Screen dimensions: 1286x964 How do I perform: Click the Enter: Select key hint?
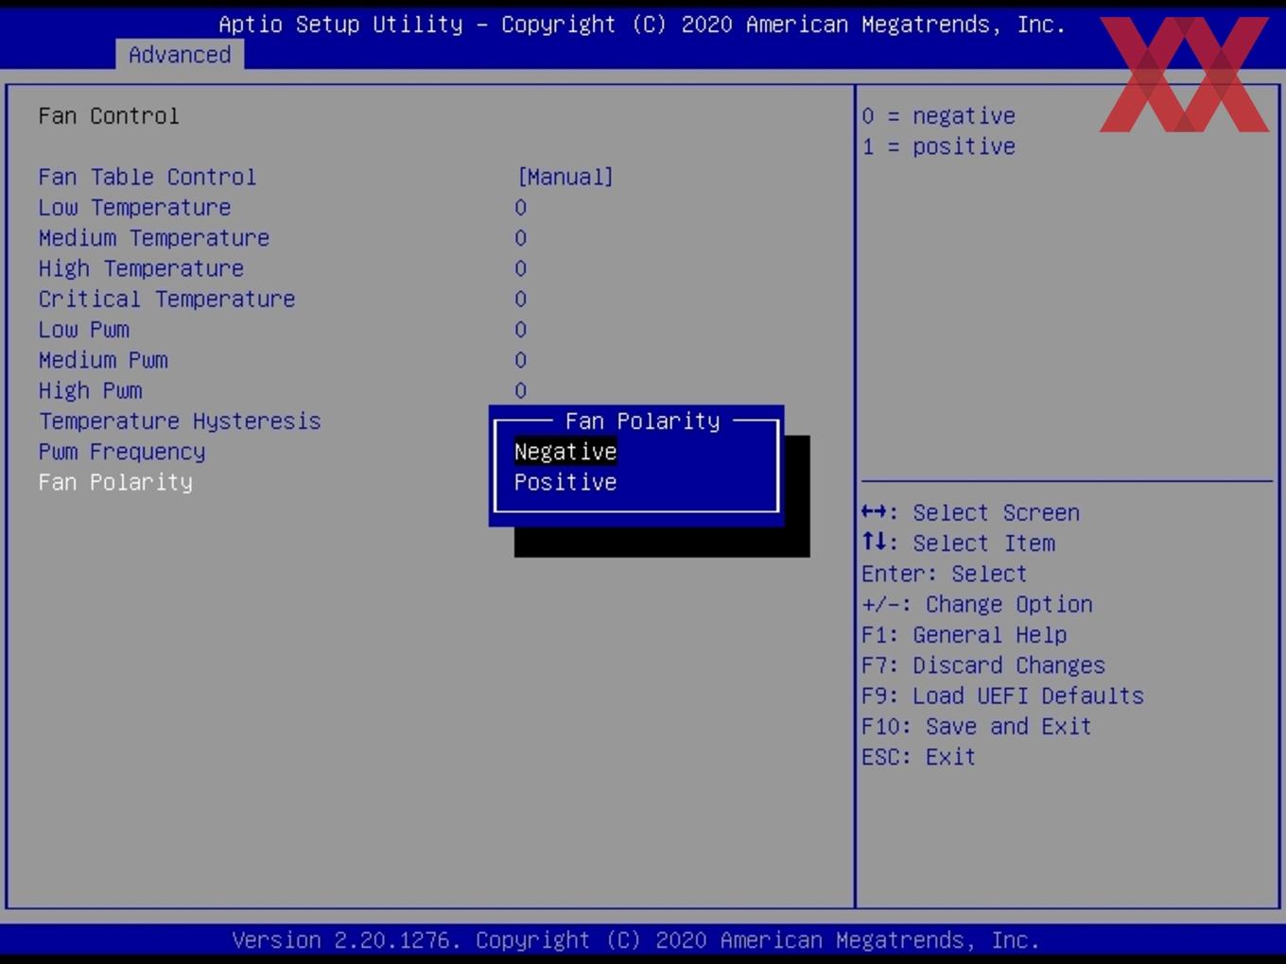(944, 574)
